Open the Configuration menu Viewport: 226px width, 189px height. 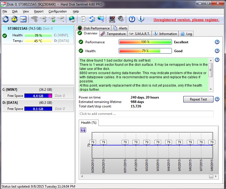tap(57, 11)
